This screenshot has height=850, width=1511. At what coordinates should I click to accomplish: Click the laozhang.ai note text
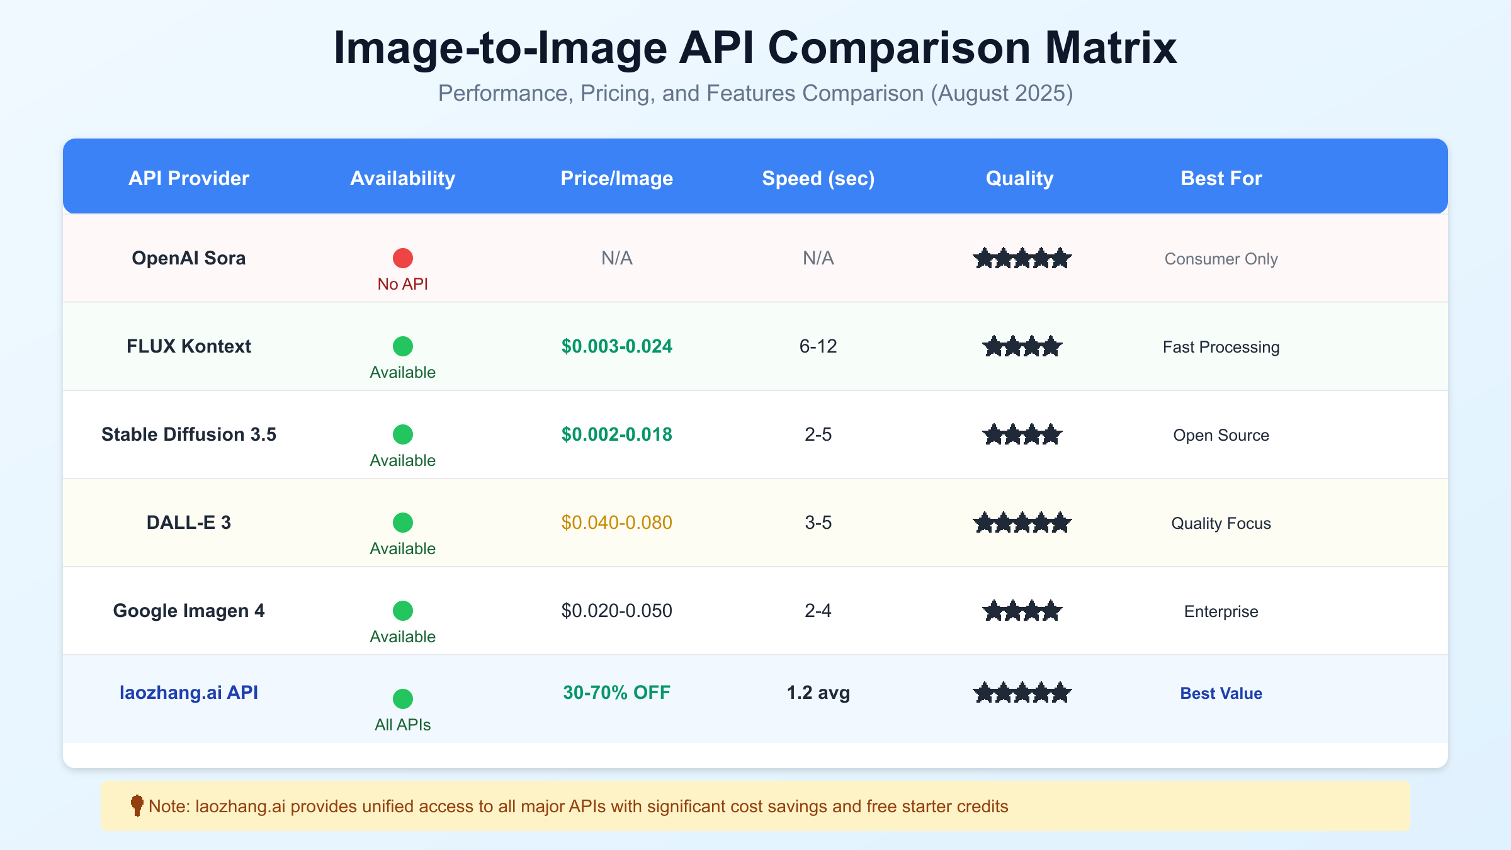[579, 807]
